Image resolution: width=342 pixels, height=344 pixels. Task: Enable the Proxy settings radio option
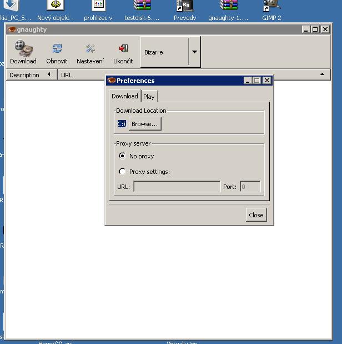click(123, 172)
